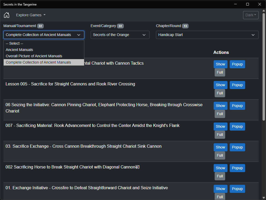Click Full for Lesson 005
Viewport: 266px width, 200px height.
click(220, 93)
